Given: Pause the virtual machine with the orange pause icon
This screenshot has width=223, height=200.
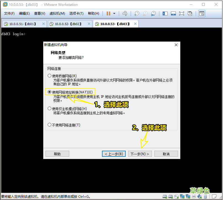Looking at the screenshot, I should point(108,13).
